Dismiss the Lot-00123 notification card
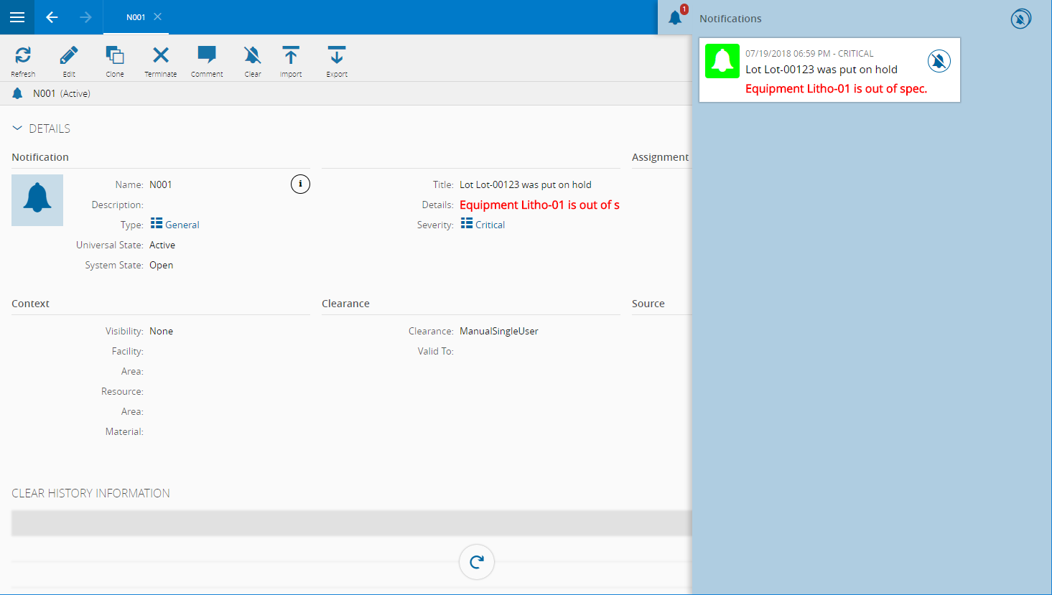The image size is (1052, 595). point(939,61)
